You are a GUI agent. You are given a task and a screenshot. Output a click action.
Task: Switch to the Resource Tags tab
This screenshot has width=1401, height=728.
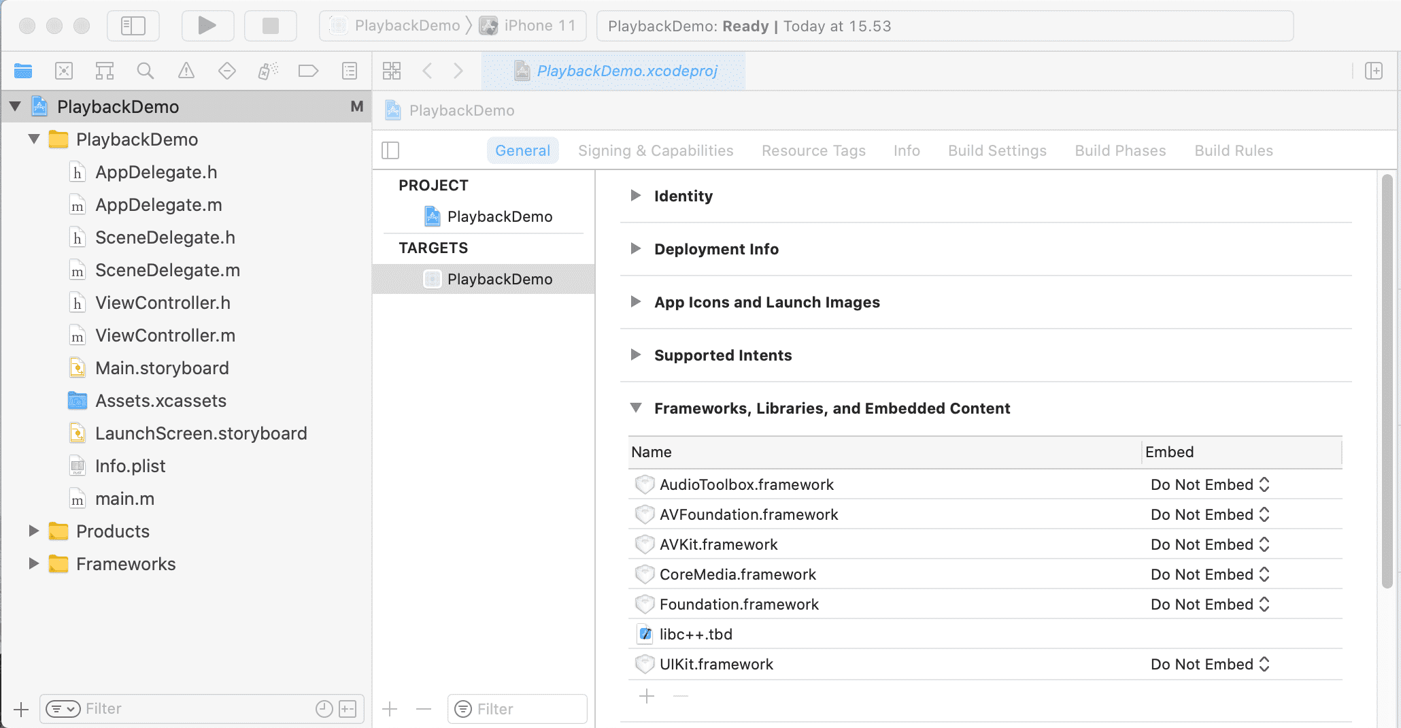click(x=813, y=150)
